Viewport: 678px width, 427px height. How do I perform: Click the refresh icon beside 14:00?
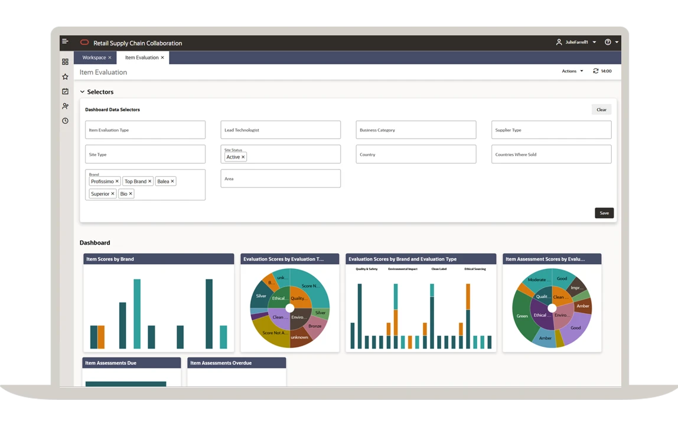[595, 71]
